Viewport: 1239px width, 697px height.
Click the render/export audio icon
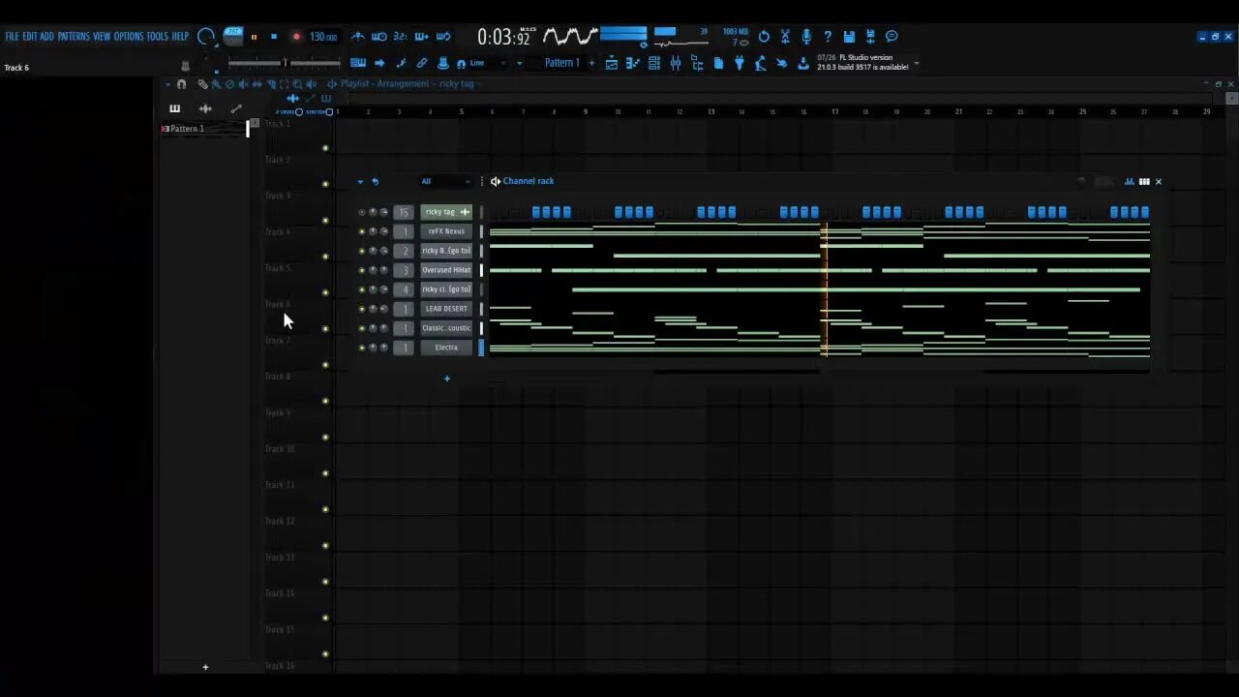click(870, 37)
